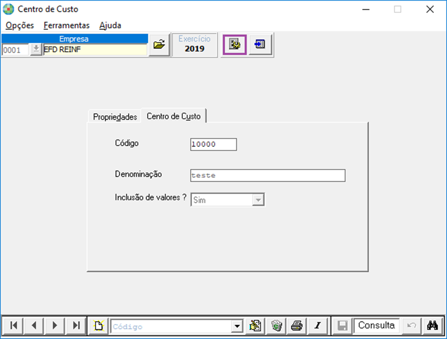Close the Centro de Custo window
447x339 pixels.
pos(430,9)
